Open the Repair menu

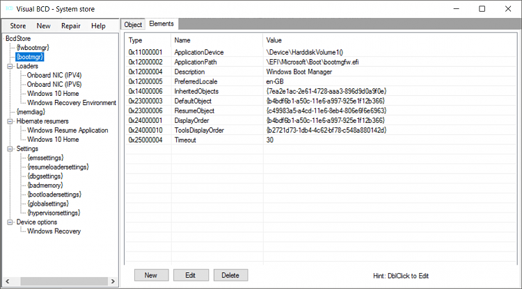[70, 26]
